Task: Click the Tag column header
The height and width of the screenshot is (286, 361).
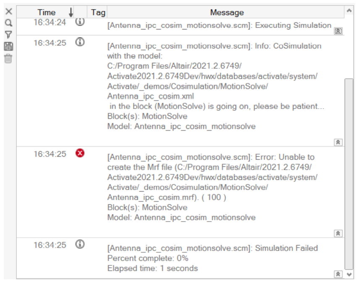Action: pyautogui.click(x=97, y=12)
